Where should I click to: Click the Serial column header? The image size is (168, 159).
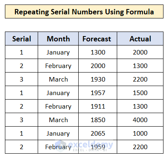coord(21,39)
